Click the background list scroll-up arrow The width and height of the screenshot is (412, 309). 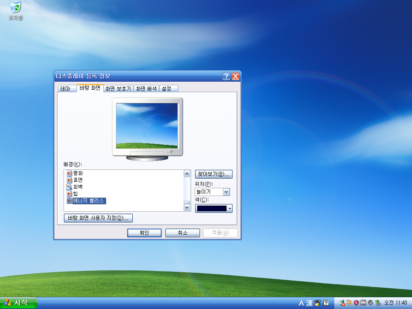point(187,174)
